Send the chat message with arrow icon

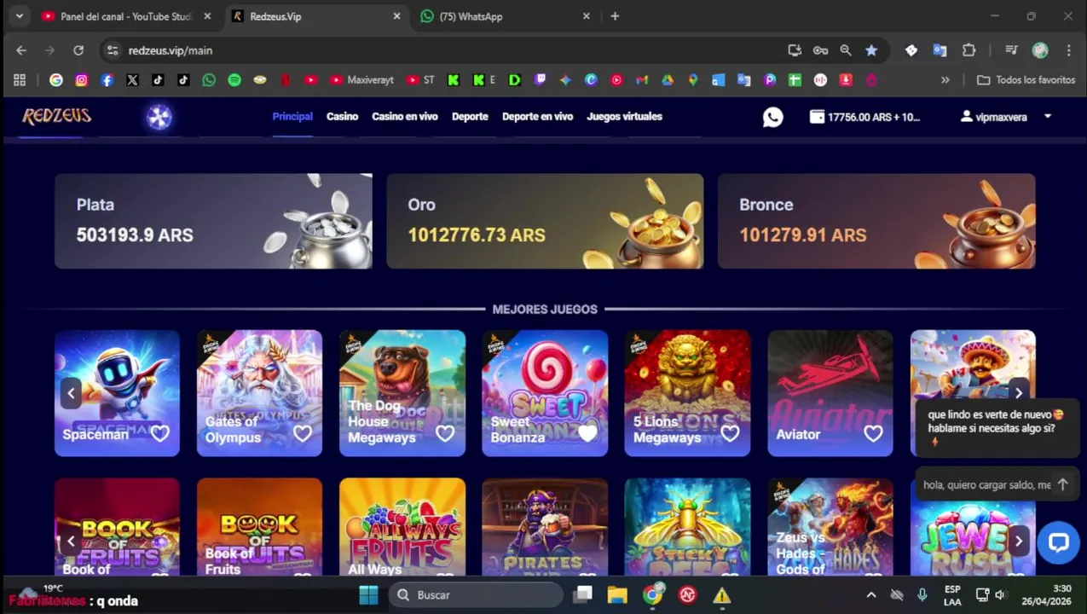pos(1062,484)
